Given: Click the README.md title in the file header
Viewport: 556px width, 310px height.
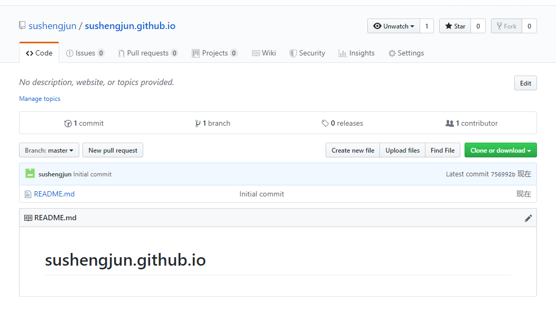Looking at the screenshot, I should [55, 218].
